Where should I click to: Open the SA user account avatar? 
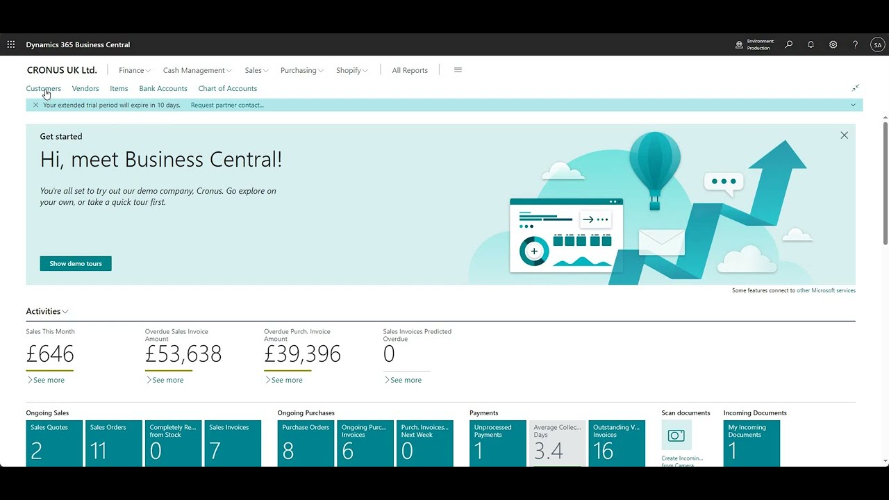point(878,44)
